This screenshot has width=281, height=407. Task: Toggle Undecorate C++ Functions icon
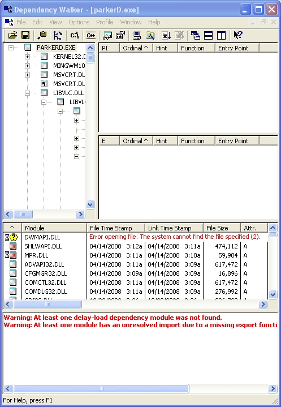point(90,35)
